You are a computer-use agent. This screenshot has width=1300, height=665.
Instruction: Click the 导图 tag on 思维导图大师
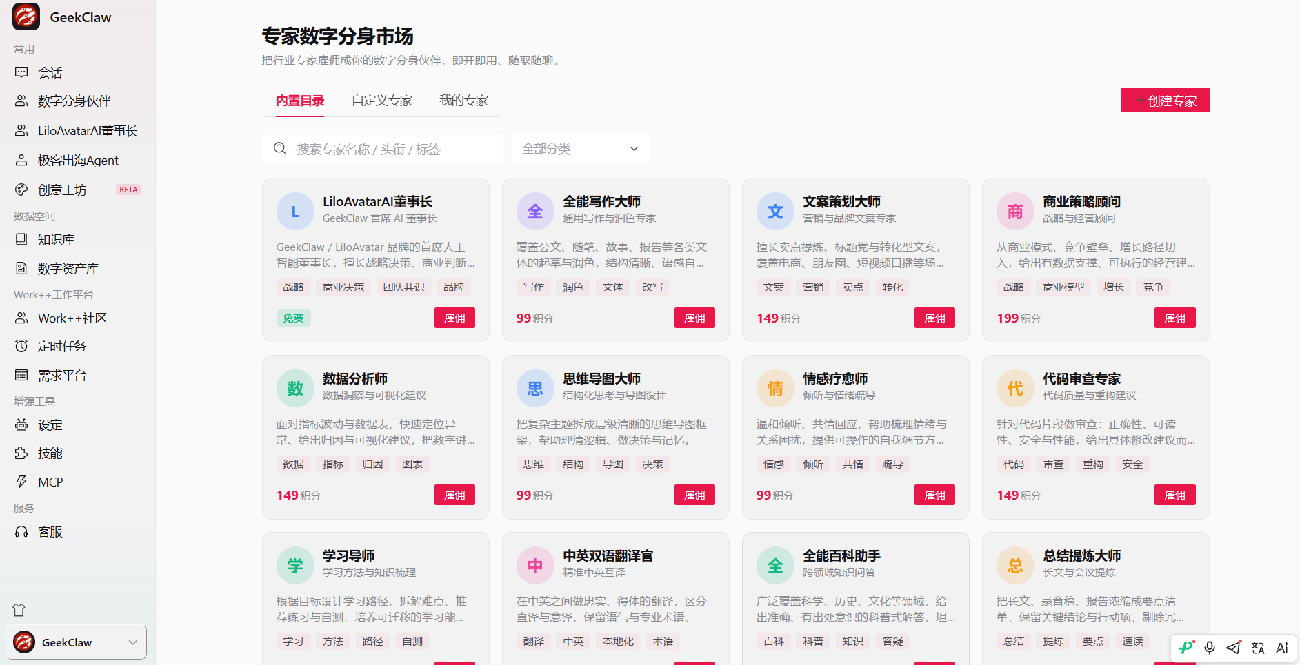(613, 464)
